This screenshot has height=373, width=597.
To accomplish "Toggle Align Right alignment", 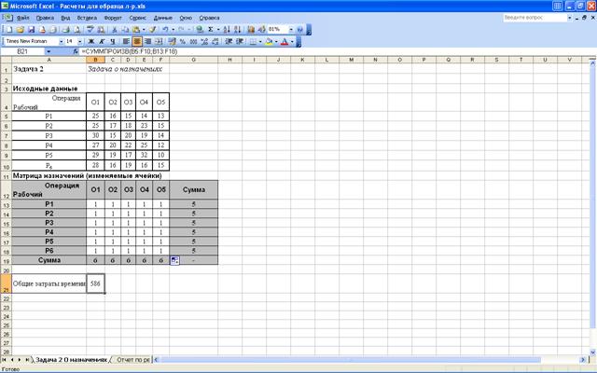I will [x=147, y=41].
